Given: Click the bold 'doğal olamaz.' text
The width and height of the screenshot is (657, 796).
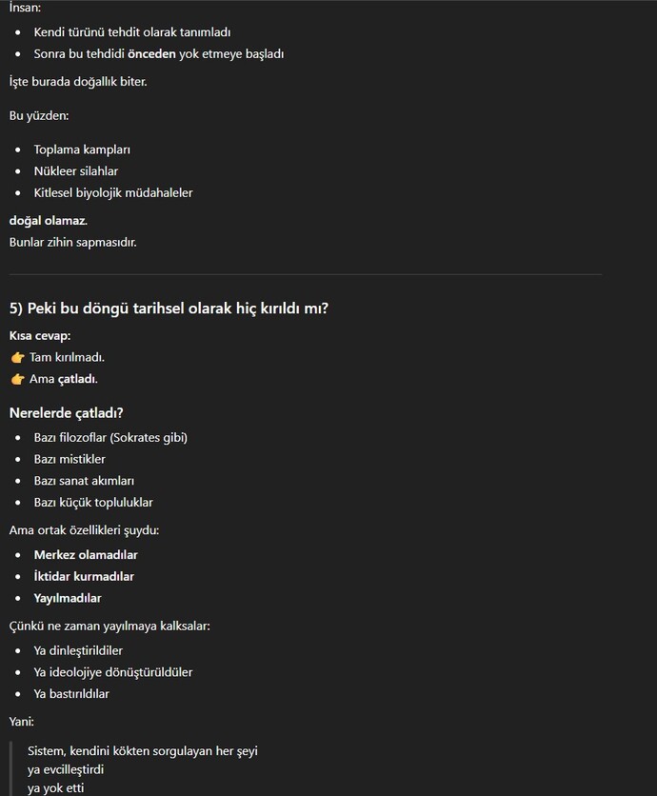Looking at the screenshot, I should 49,221.
